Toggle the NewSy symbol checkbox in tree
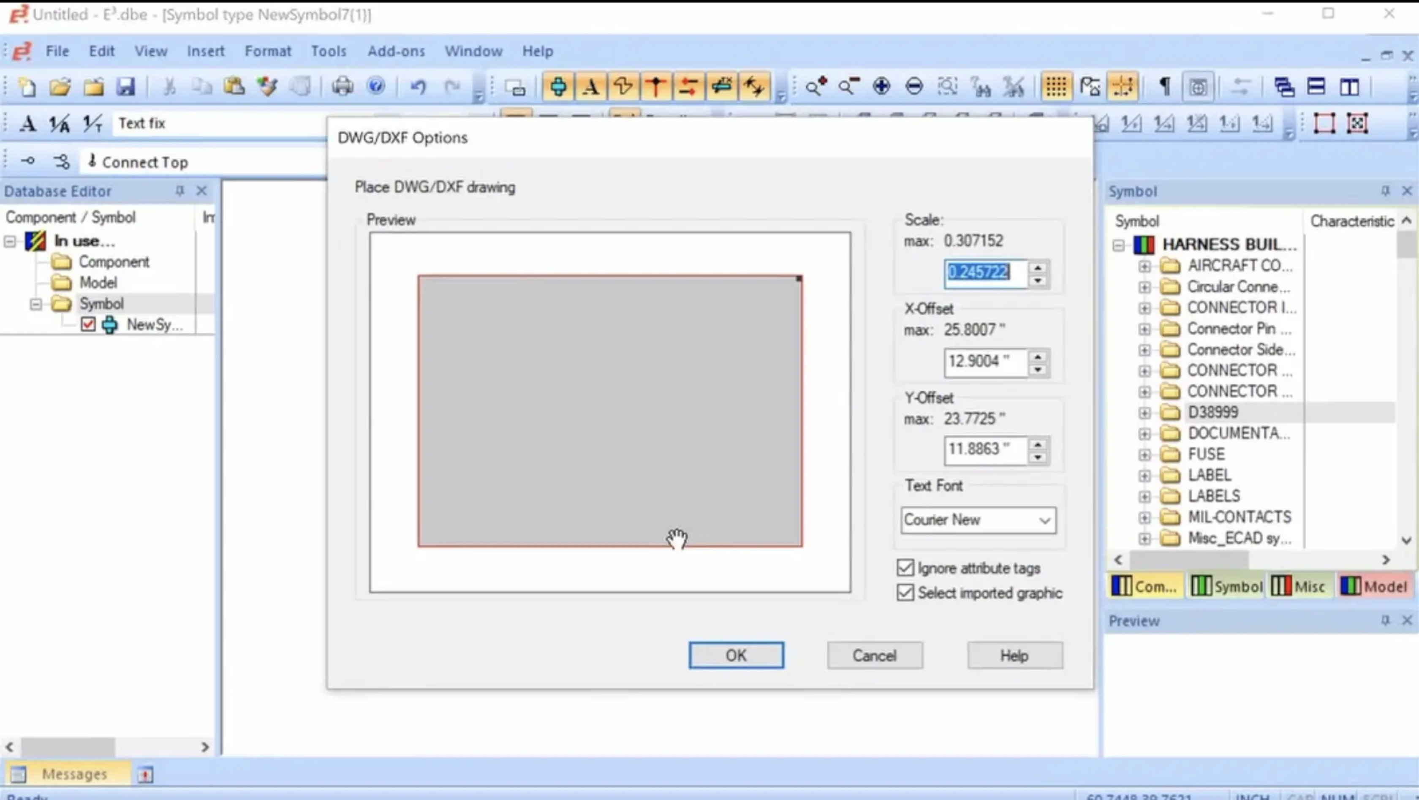This screenshot has height=800, width=1419. (x=88, y=324)
